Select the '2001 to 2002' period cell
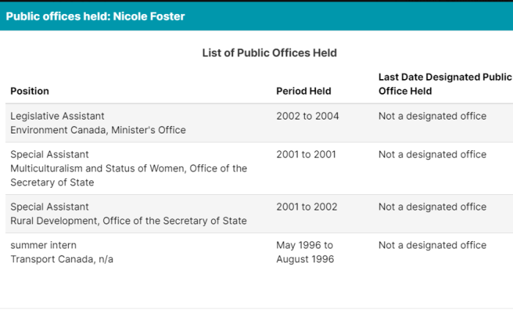This screenshot has width=513, height=310. tap(306, 207)
